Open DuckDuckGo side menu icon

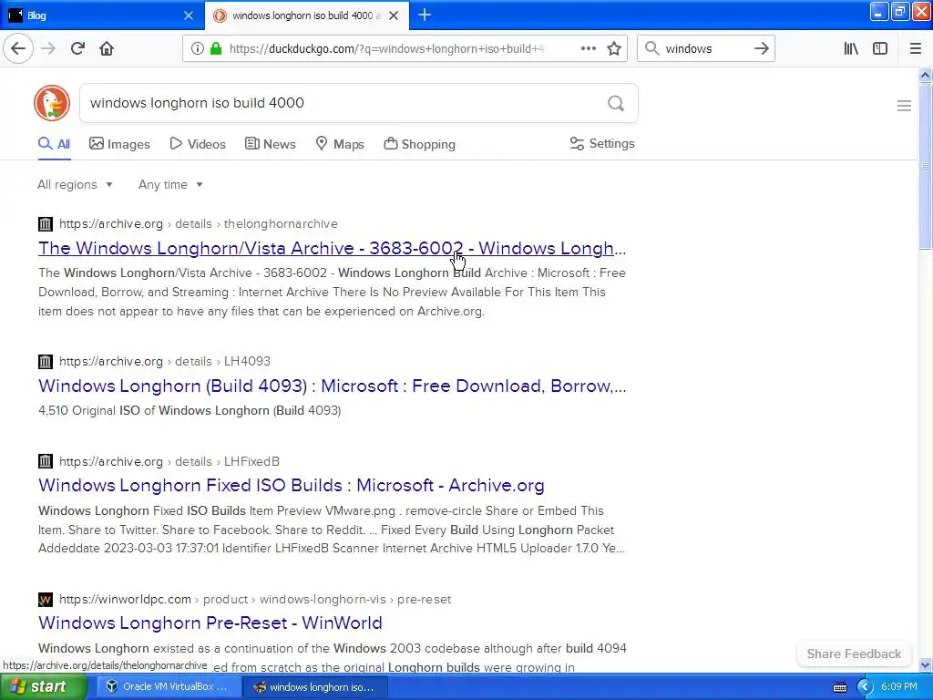pos(904,106)
